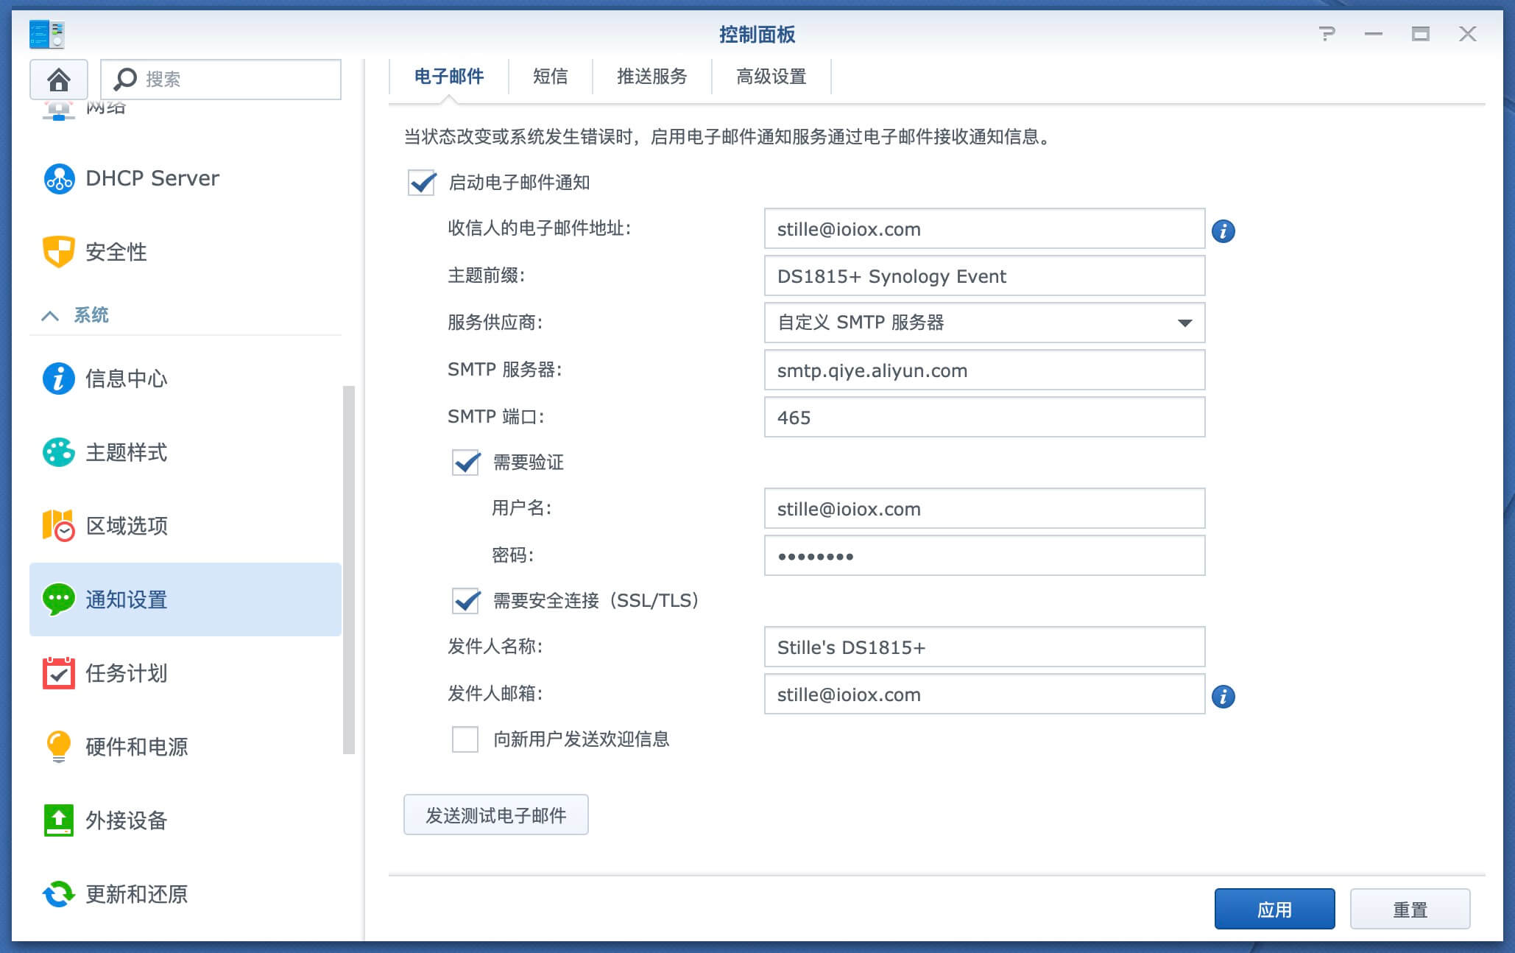Click the info icon beside recipient email field

(x=1224, y=231)
